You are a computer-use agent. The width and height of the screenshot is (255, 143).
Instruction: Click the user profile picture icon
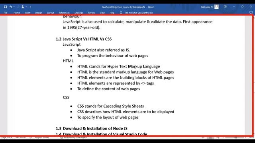click(216, 7)
